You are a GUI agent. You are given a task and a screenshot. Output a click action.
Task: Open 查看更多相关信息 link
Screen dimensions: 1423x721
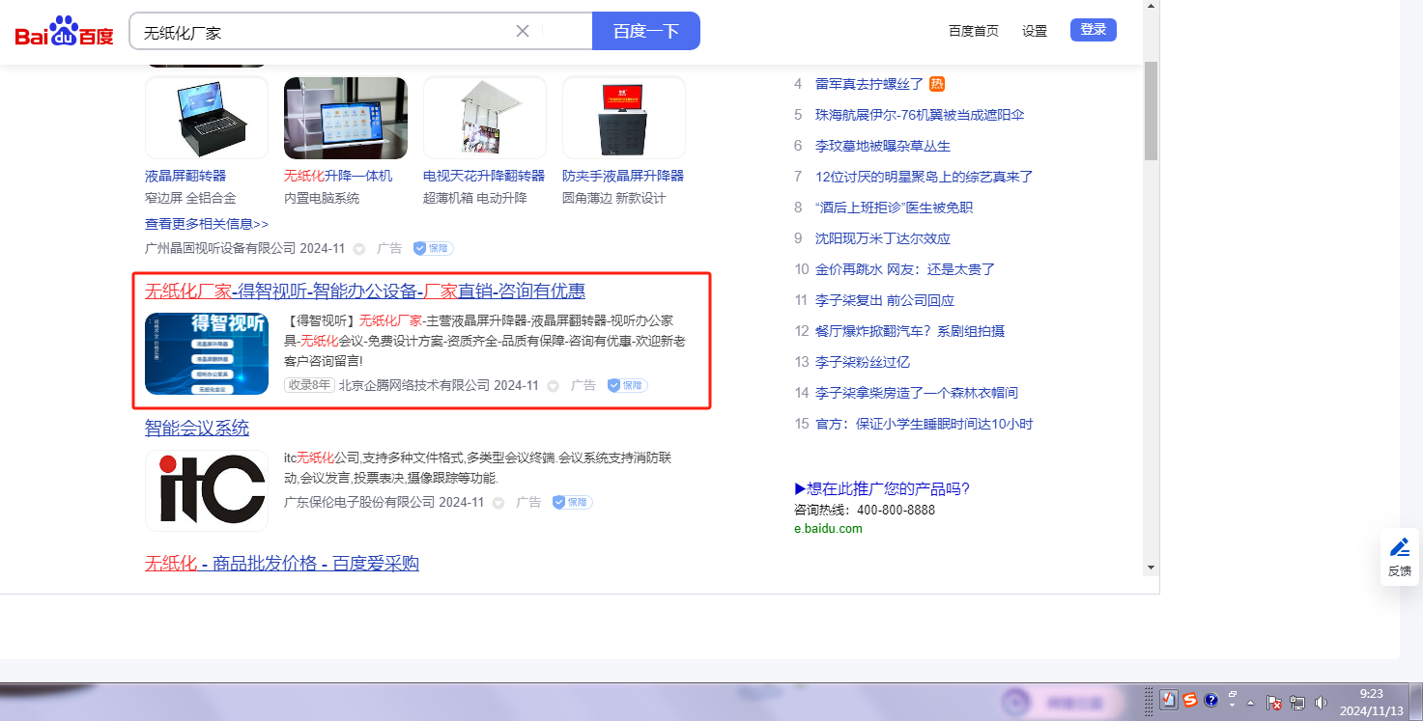207,224
